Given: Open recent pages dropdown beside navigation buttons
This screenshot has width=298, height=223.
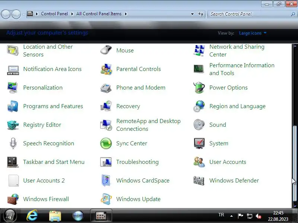Looking at the screenshot, I should click(x=23, y=14).
